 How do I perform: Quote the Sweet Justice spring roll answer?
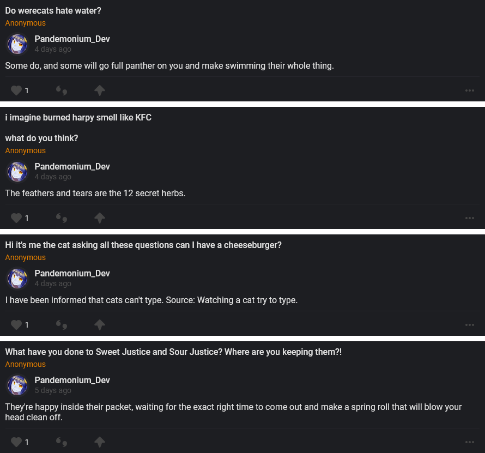(62, 442)
